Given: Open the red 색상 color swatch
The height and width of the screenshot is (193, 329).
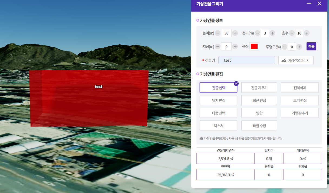Looking at the screenshot, I should [254, 46].
